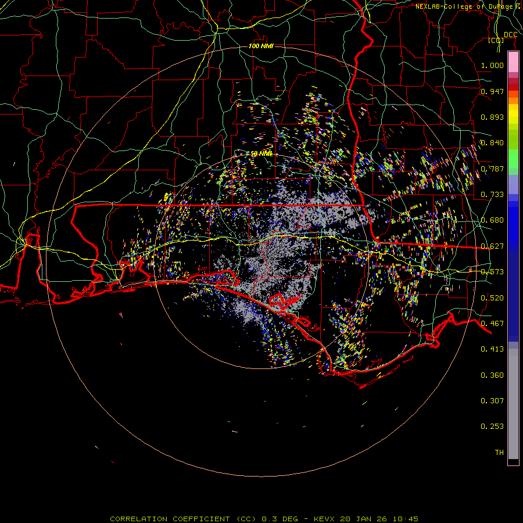The width and height of the screenshot is (523, 523).
Task: Click the 0.680 legend value
Action: [x=492, y=220]
